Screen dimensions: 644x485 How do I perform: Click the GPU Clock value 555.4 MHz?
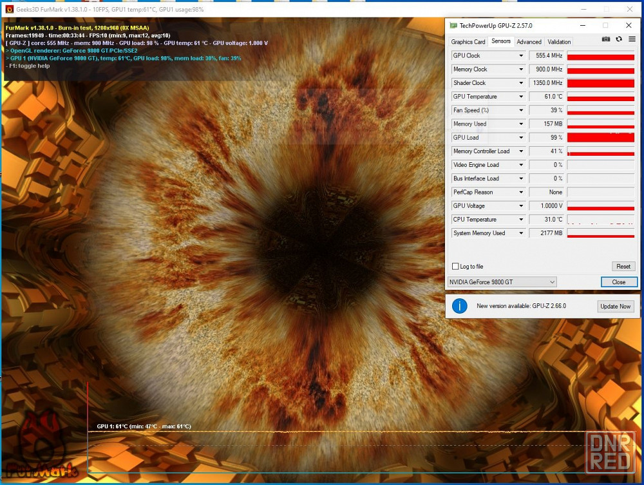[x=547, y=55]
